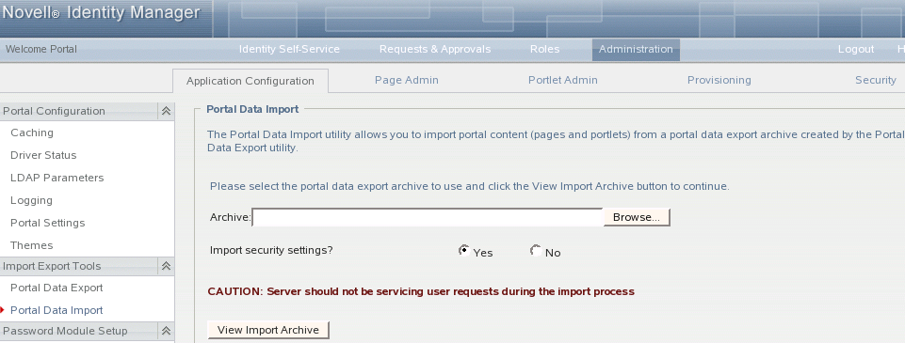
Task: Open Portal Settings in the sidebar
Action: (x=47, y=223)
